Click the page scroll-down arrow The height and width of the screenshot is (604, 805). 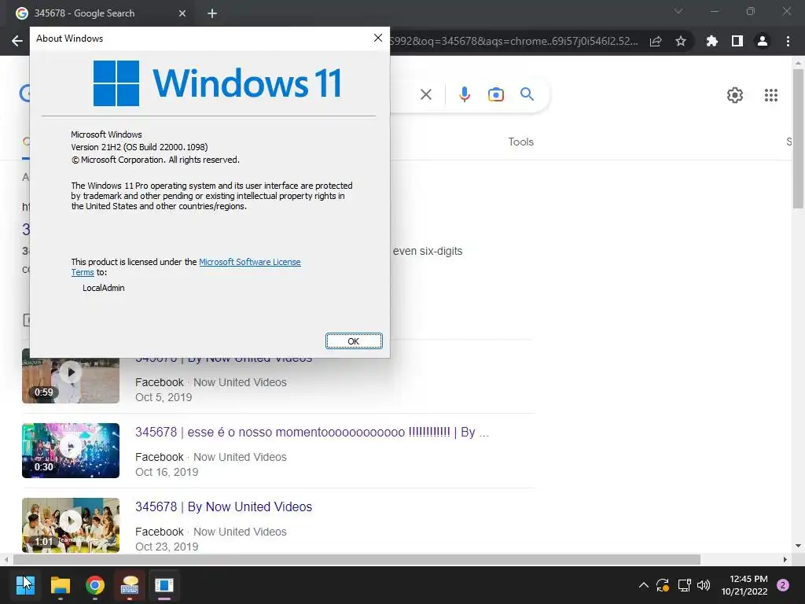[797, 546]
